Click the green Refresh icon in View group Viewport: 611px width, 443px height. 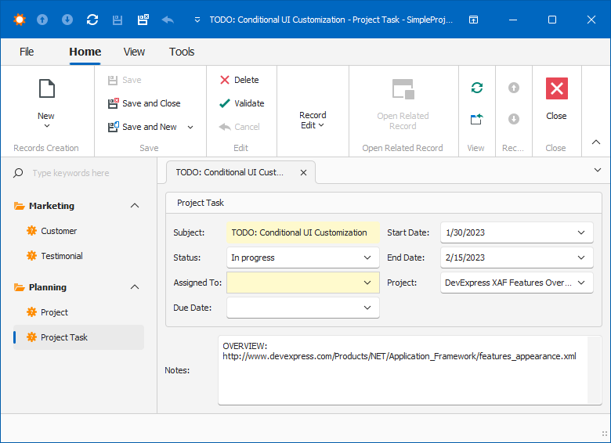click(477, 88)
